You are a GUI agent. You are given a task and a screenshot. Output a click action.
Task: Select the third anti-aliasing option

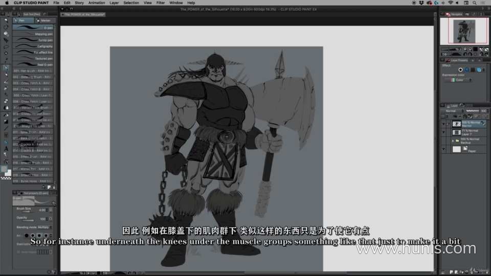pyautogui.click(x=39, y=235)
